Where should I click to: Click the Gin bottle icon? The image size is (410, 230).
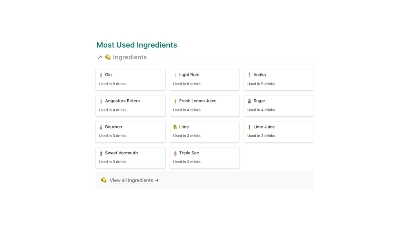pyautogui.click(x=101, y=75)
